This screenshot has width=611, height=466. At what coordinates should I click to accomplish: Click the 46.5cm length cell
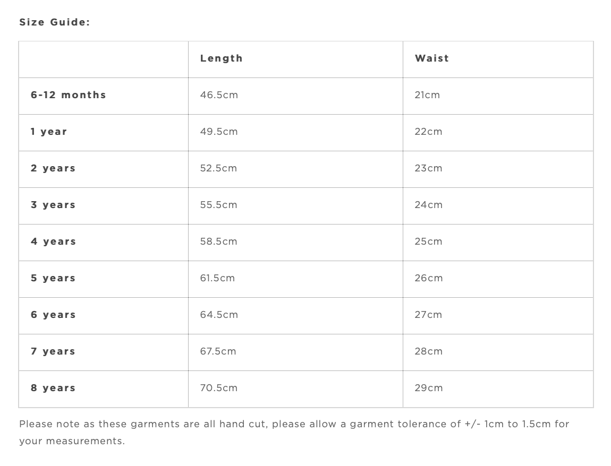click(219, 95)
